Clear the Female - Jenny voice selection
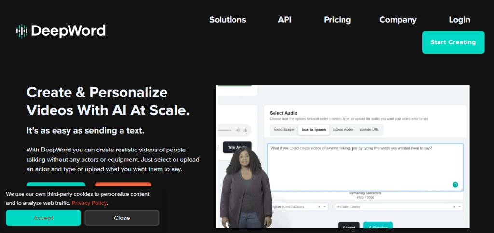The image size is (494, 233). pos(454,207)
